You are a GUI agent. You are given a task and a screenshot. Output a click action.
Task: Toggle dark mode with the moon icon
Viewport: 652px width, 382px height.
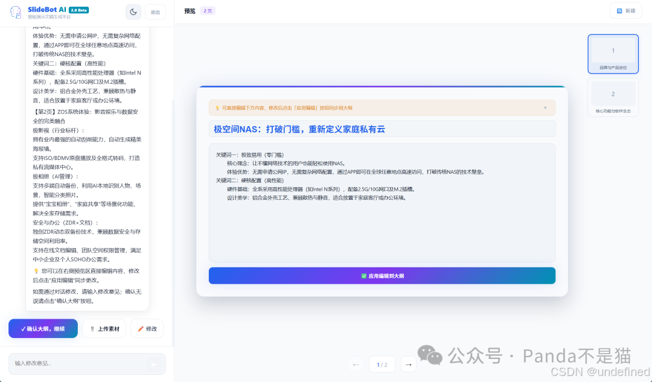[133, 11]
